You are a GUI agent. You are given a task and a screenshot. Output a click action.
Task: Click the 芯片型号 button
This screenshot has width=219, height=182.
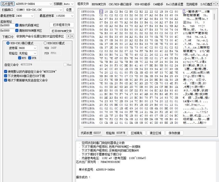(8, 4)
